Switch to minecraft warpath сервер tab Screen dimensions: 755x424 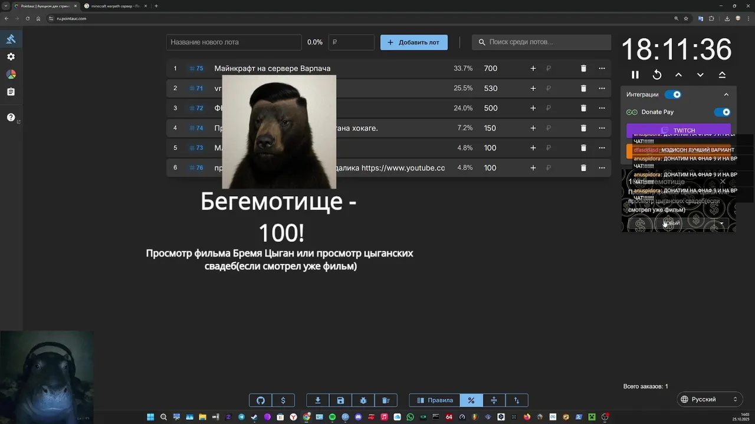click(116, 6)
